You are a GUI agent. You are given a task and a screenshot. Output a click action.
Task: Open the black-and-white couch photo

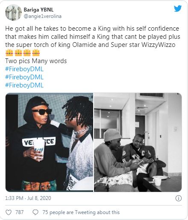click(138, 142)
